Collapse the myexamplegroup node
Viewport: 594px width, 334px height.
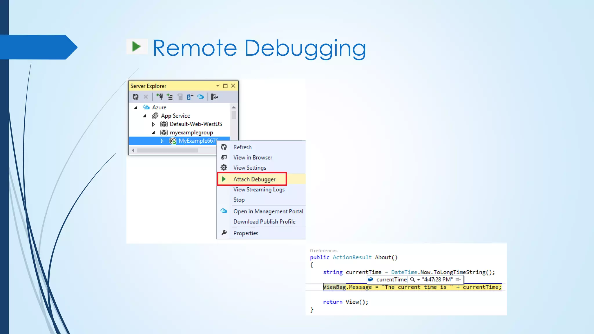pos(153,133)
